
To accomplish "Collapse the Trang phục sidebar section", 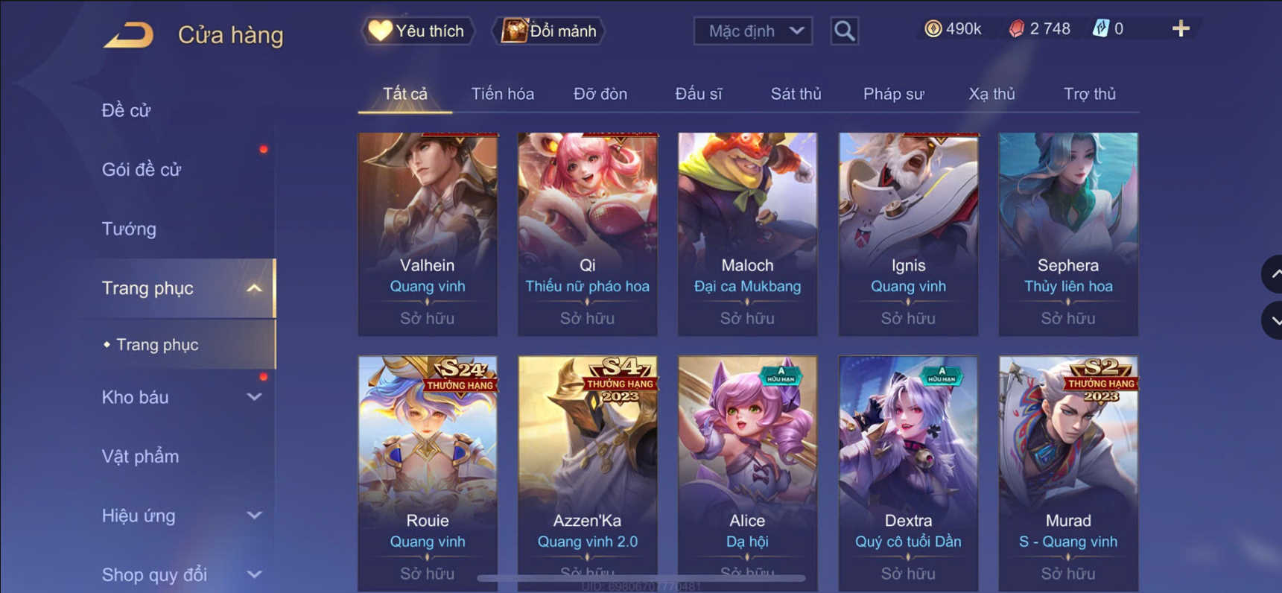I will (254, 288).
